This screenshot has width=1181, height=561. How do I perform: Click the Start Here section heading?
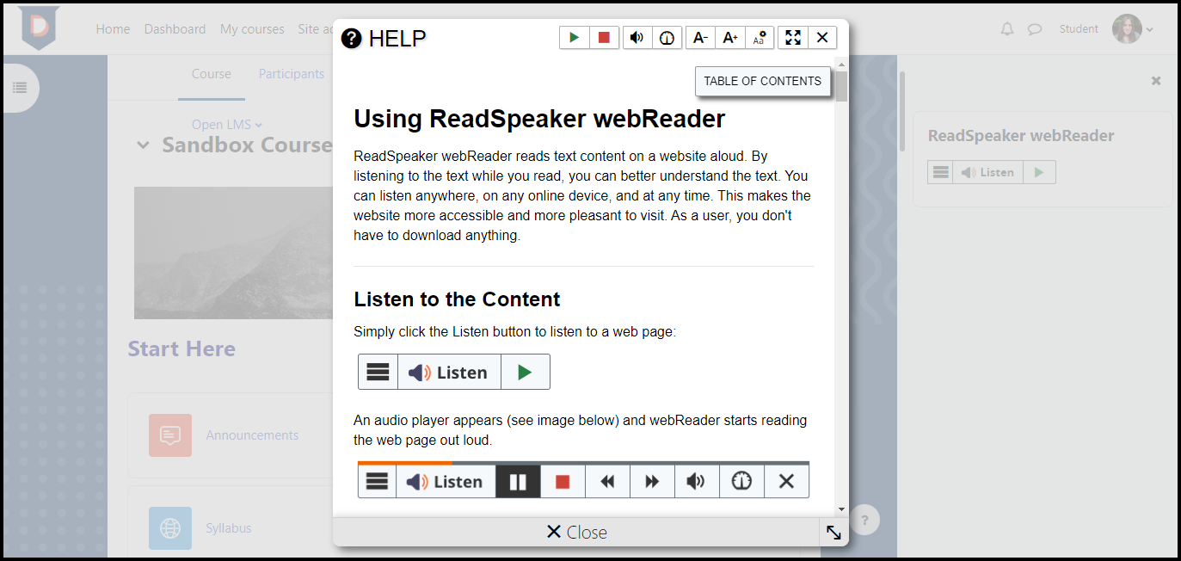click(x=181, y=348)
